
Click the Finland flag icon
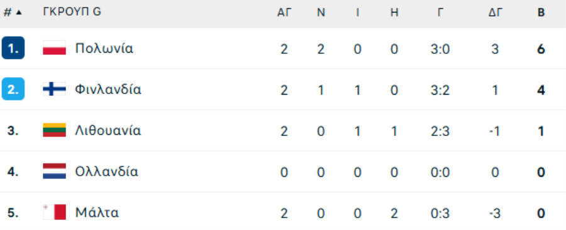coord(55,89)
